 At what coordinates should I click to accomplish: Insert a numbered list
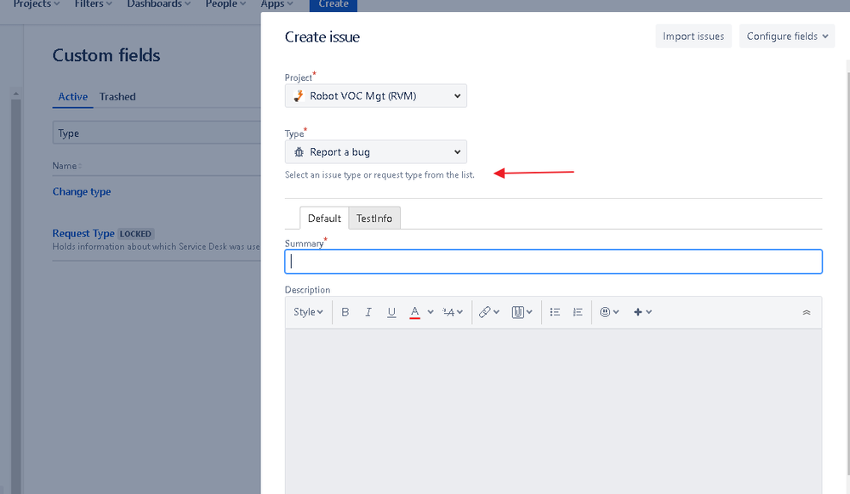pos(578,312)
